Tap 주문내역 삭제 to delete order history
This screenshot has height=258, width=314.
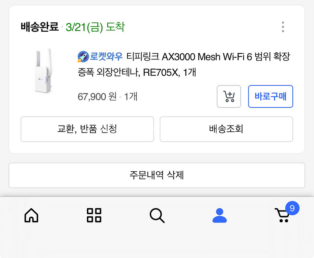pos(157,175)
